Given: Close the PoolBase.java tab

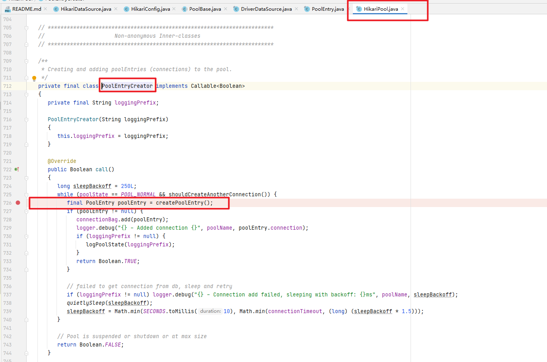Looking at the screenshot, I should click(x=226, y=9).
